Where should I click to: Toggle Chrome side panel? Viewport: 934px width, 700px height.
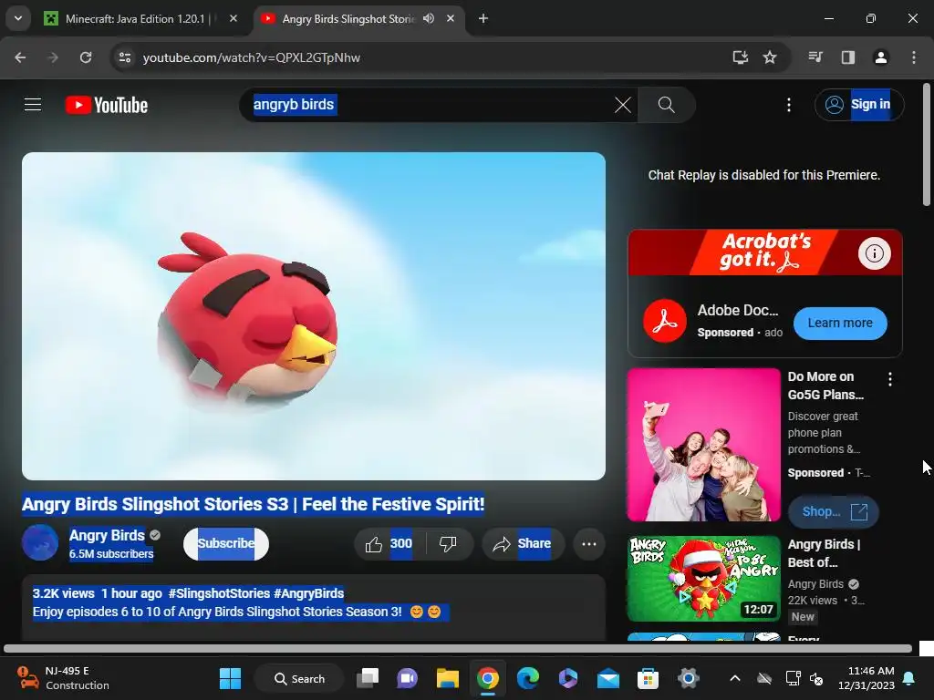coord(848,57)
